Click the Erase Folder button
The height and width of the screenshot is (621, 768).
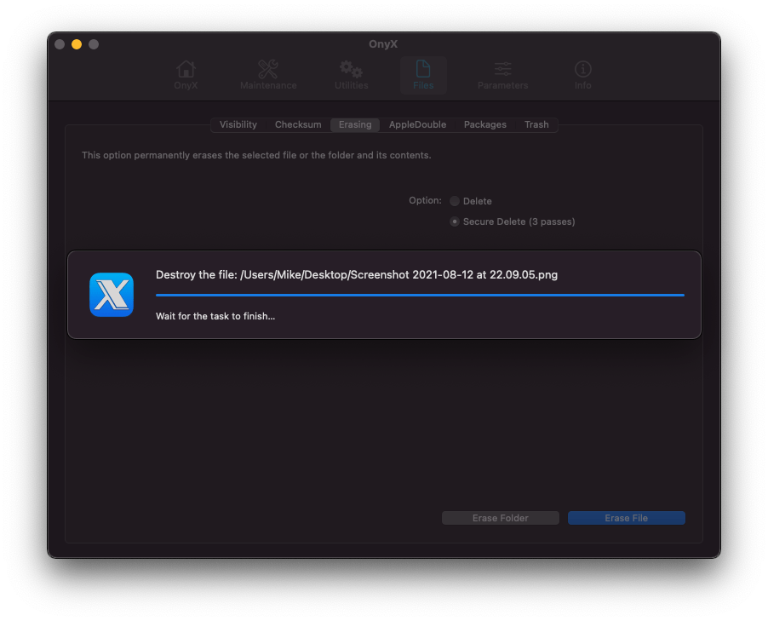coord(500,517)
